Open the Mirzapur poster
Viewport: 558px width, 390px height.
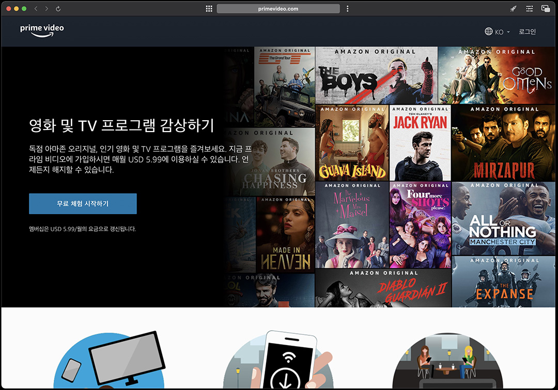point(503,143)
